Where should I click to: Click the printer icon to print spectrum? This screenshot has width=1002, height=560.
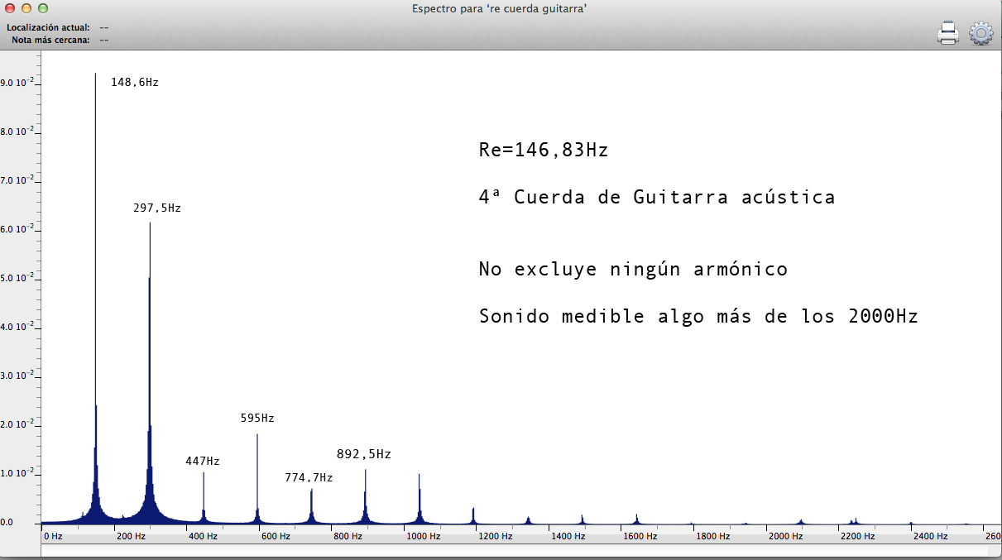(x=947, y=32)
